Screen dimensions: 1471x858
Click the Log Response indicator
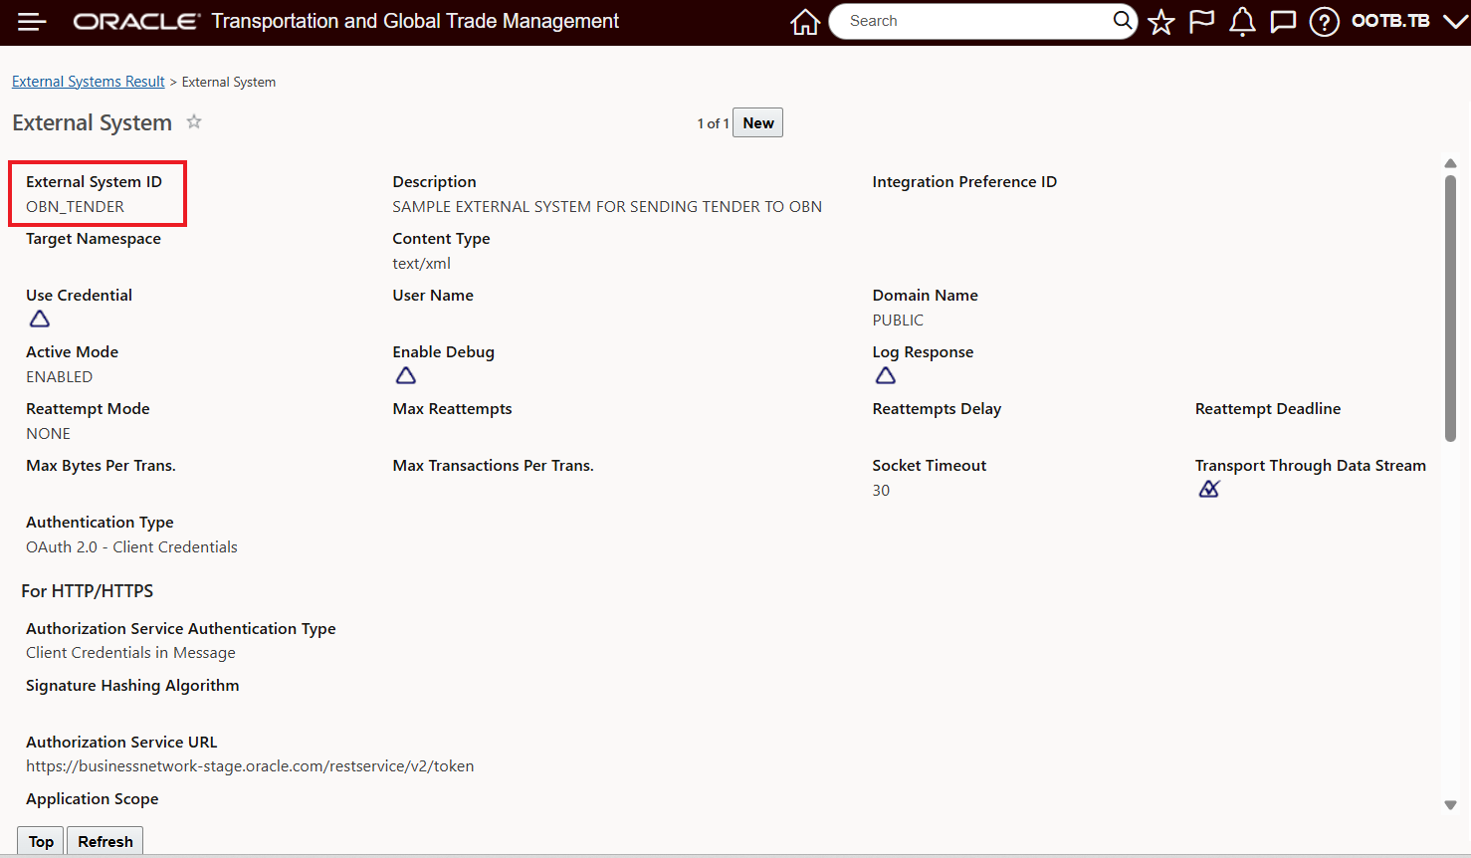pos(886,375)
